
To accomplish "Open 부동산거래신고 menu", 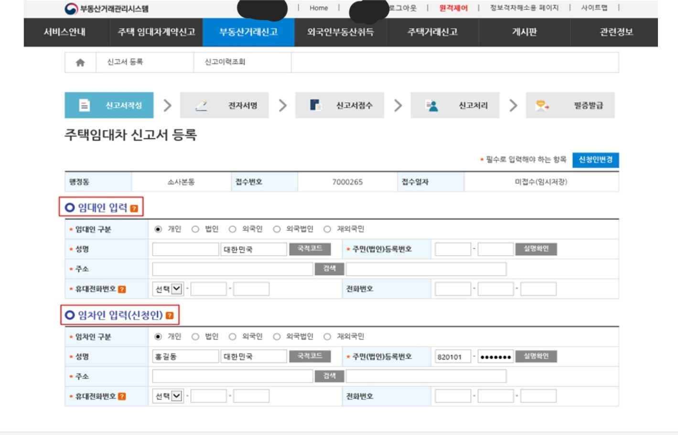I will [x=248, y=32].
